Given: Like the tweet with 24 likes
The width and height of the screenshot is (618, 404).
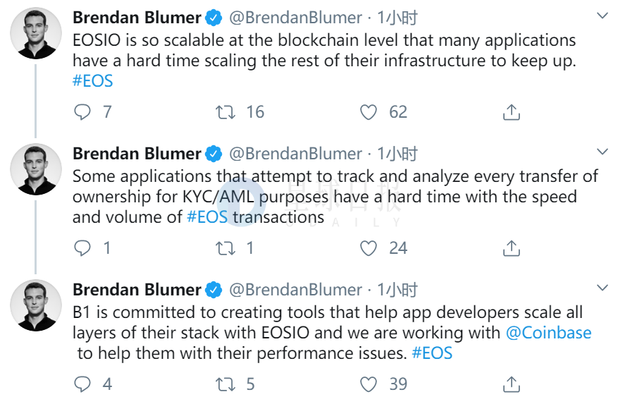Looking at the screenshot, I should pos(369,248).
